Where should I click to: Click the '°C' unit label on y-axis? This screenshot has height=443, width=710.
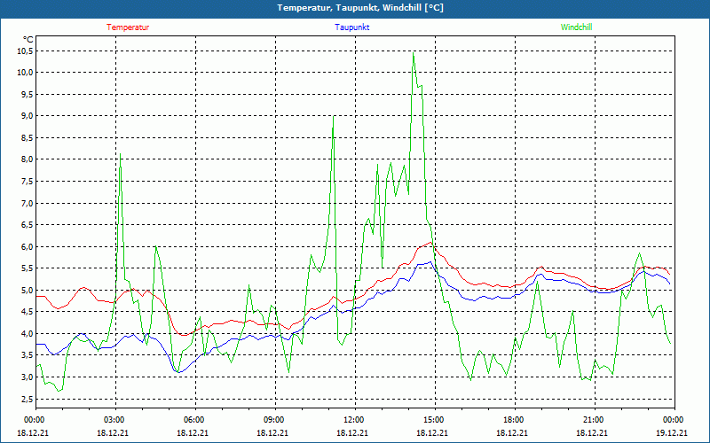pos(28,39)
